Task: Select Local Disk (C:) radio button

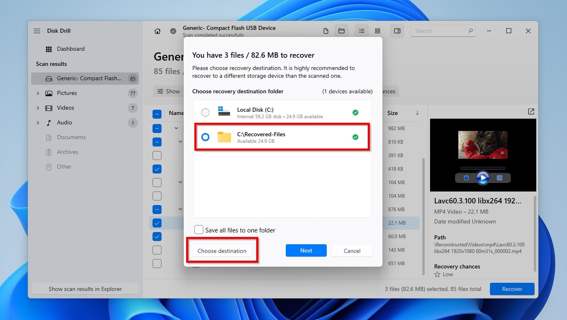Action: 205,113
